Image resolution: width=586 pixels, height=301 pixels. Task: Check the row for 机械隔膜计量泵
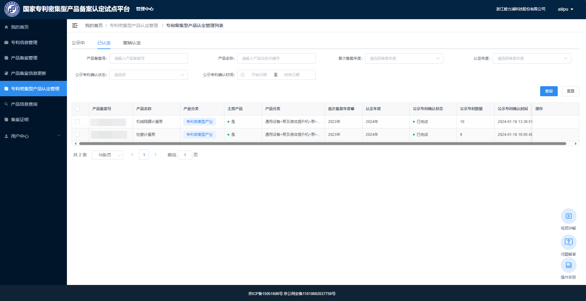pyautogui.click(x=77, y=122)
